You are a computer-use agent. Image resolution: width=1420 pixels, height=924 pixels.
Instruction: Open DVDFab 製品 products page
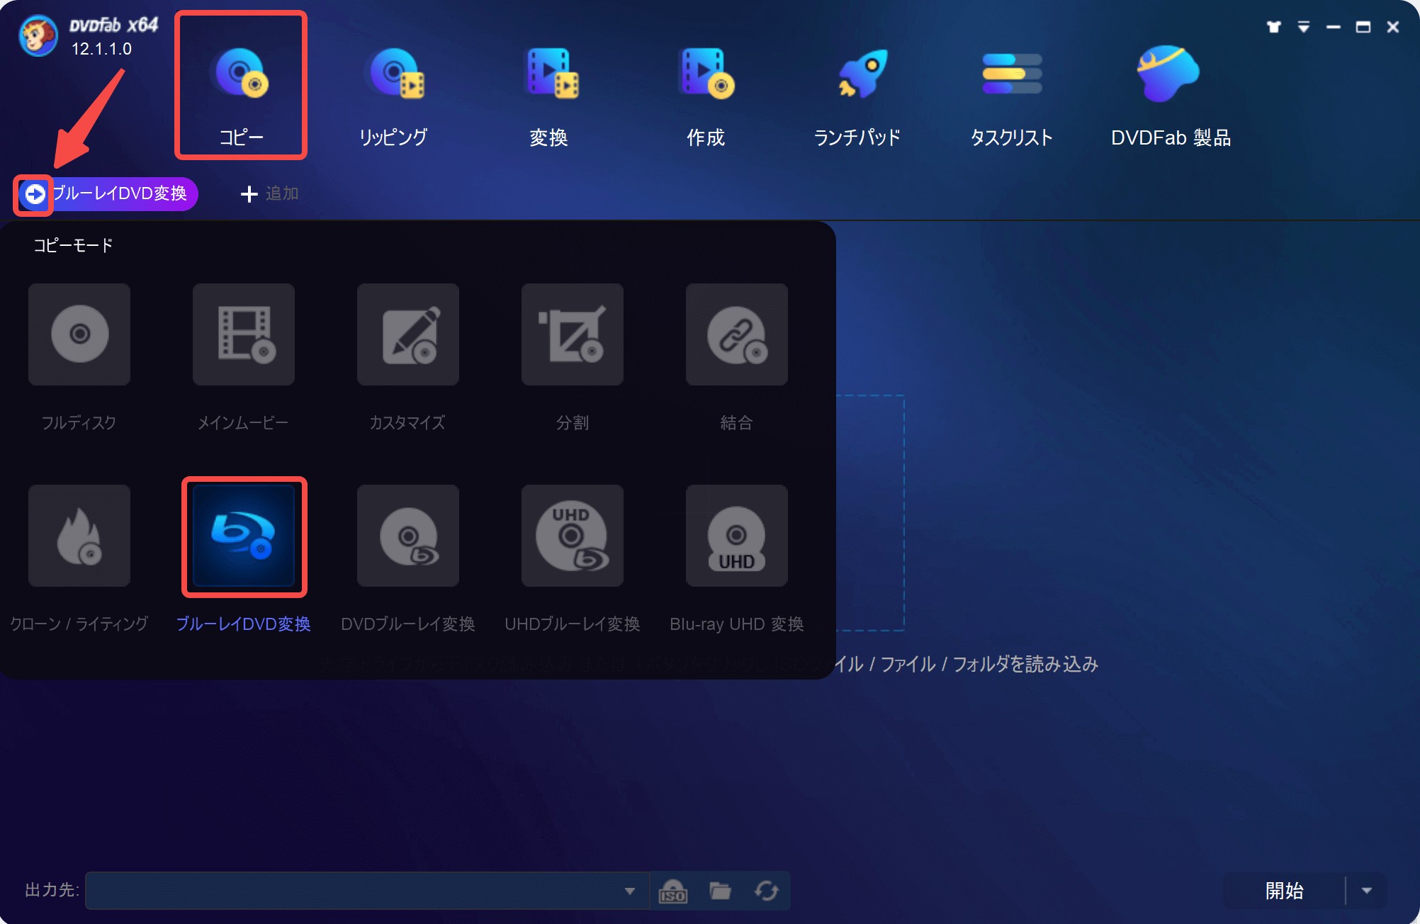[1171, 96]
